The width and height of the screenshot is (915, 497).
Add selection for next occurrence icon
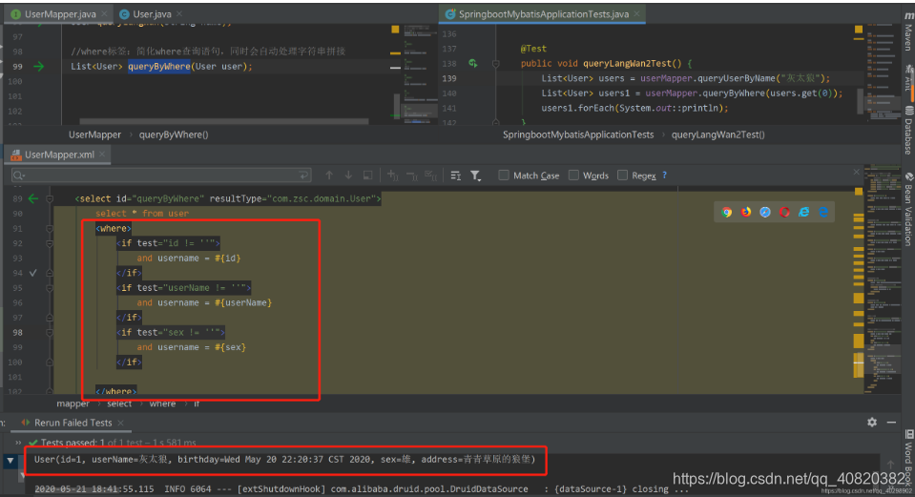pos(393,176)
